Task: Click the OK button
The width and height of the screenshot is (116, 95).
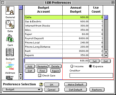Action: 52,85
